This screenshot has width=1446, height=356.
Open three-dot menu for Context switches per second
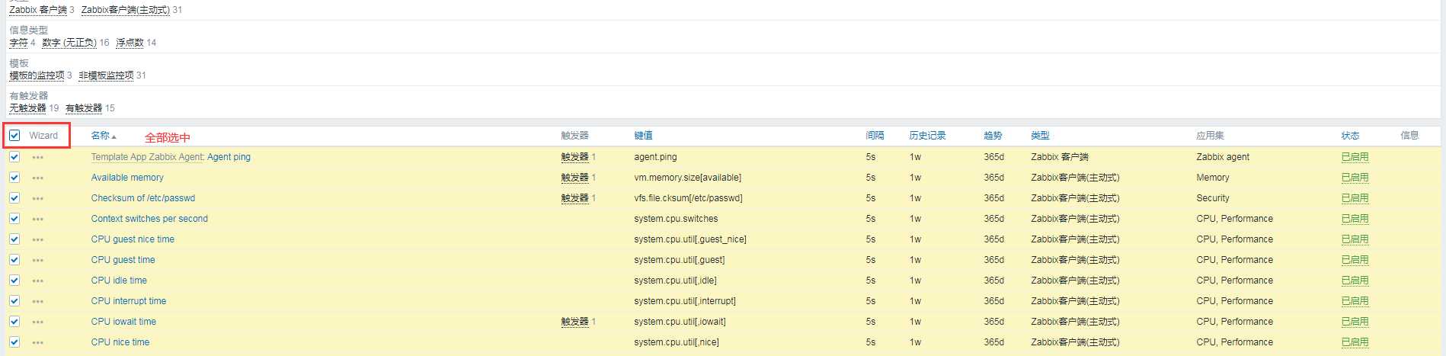pyautogui.click(x=38, y=219)
